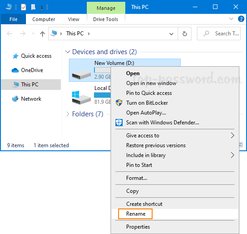Image resolution: width=247 pixels, height=234 pixels.
Task: Open the Help question mark icon
Action: point(241,19)
